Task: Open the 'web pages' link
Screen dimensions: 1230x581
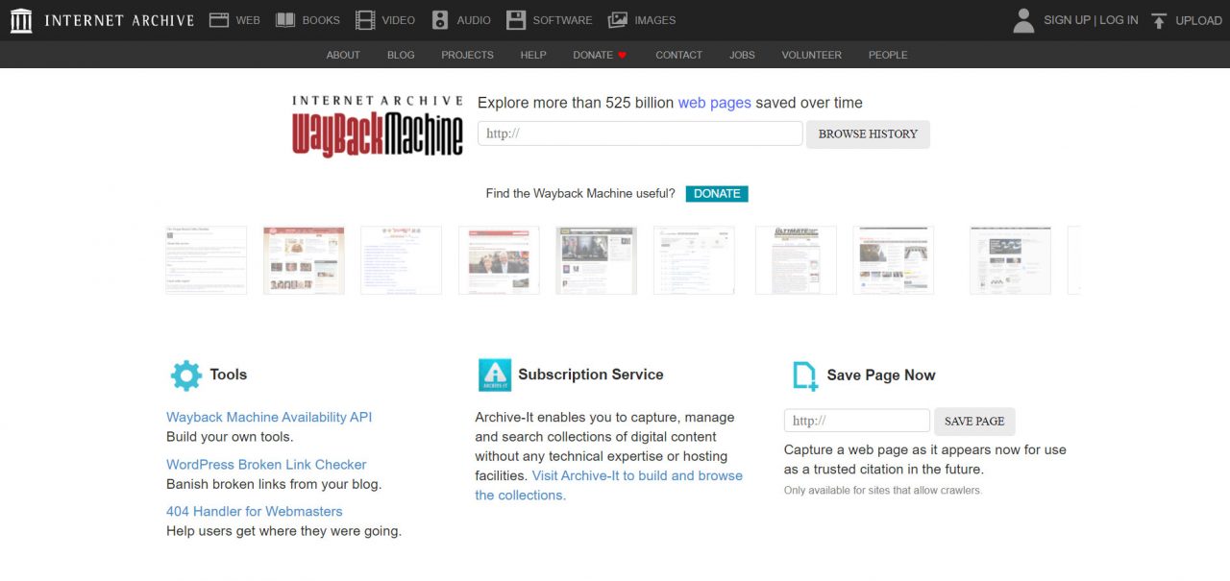Action: (x=714, y=103)
